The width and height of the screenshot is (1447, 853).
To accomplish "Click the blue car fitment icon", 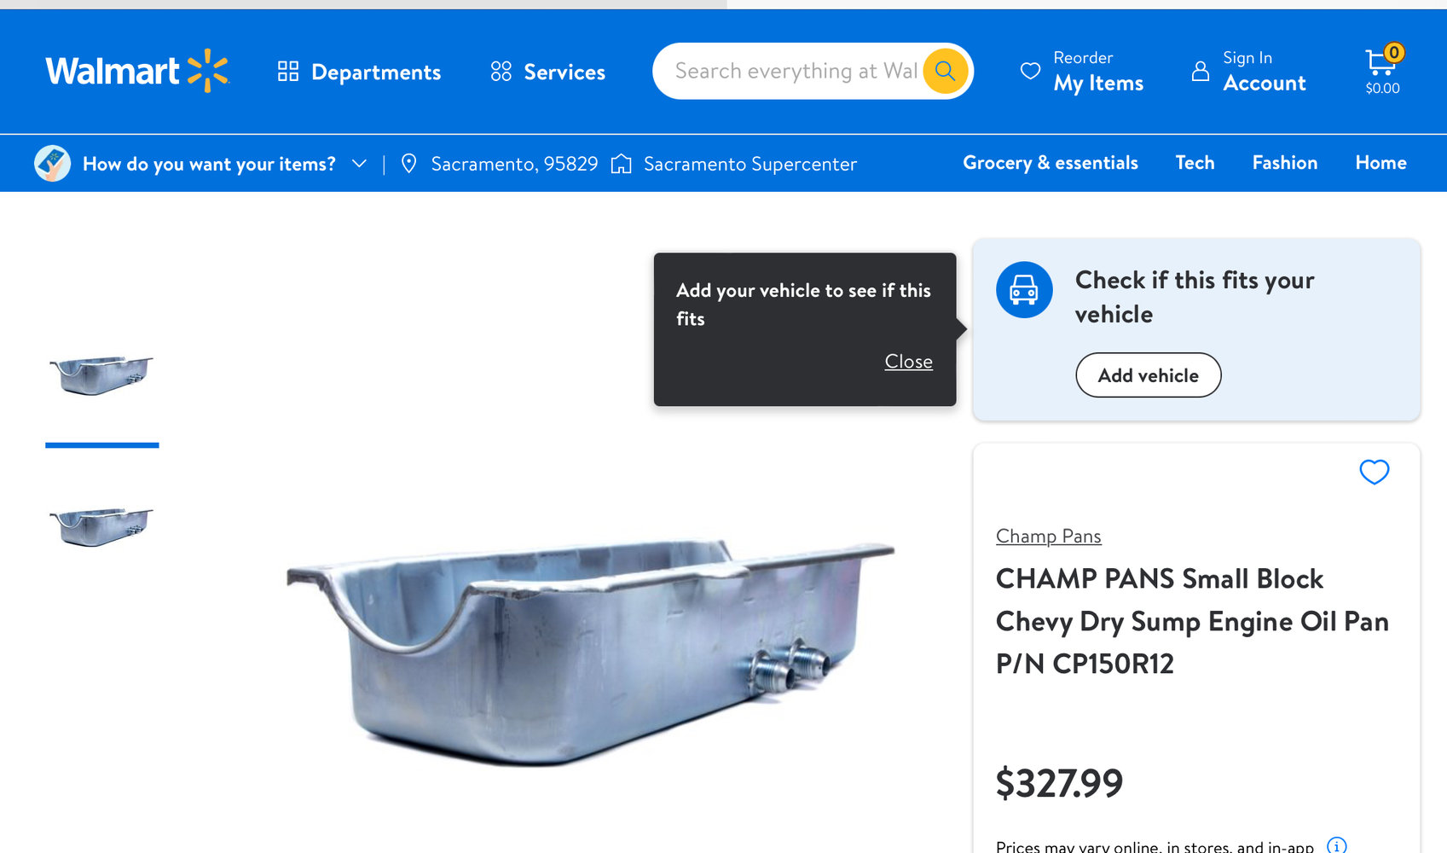I will click(1024, 290).
